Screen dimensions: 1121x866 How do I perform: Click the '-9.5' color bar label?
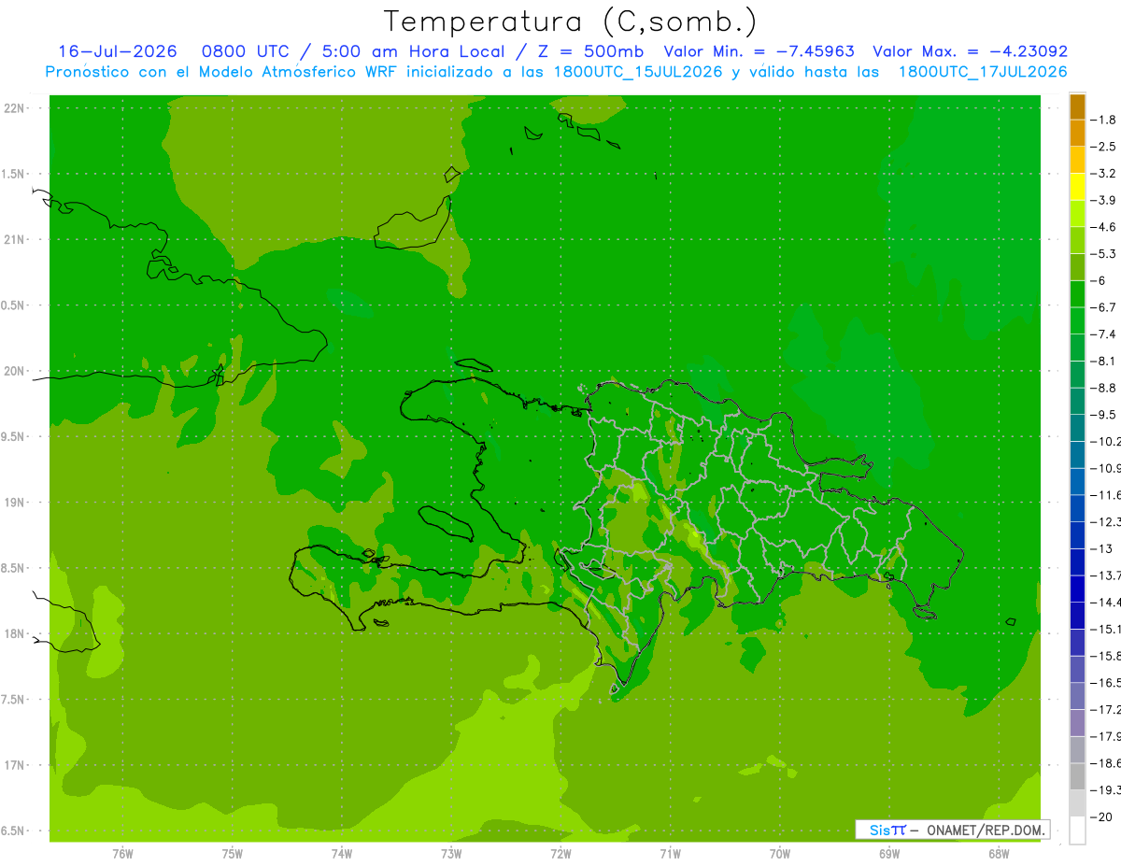1103,415
